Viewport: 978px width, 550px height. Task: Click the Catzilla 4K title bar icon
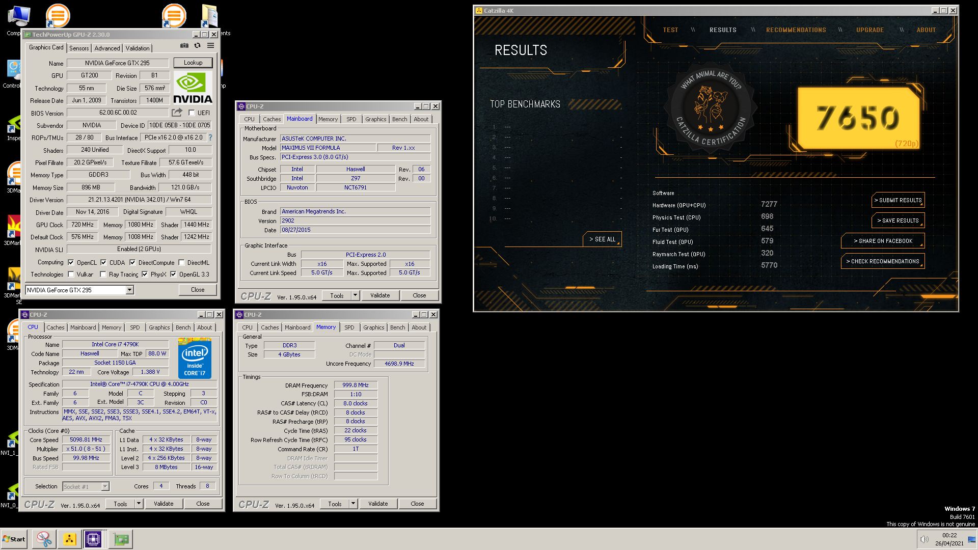pyautogui.click(x=479, y=11)
